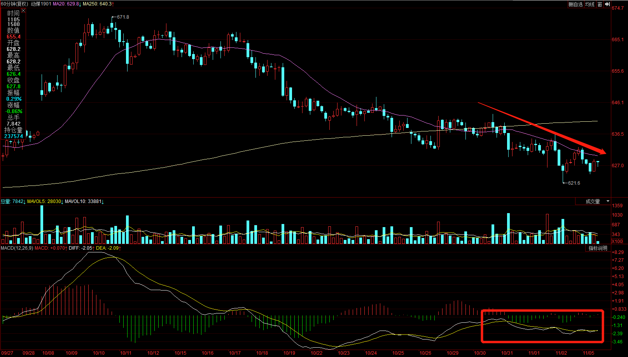Click the 10/08 date on time axis

click(x=48, y=353)
